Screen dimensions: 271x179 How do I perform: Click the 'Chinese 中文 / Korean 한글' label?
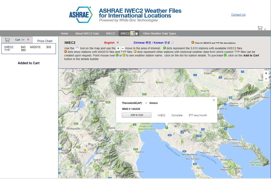(152, 43)
